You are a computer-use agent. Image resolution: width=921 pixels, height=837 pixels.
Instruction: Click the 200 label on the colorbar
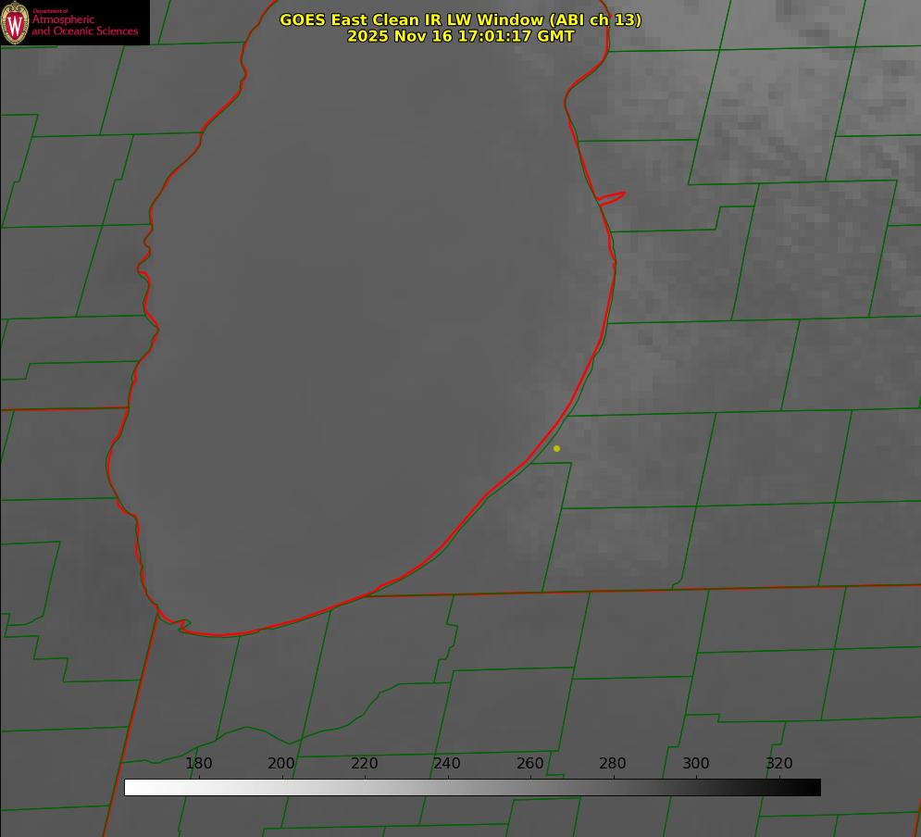[281, 764]
